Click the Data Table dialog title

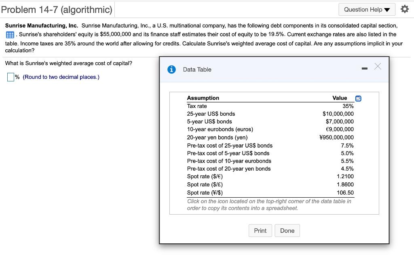point(196,70)
